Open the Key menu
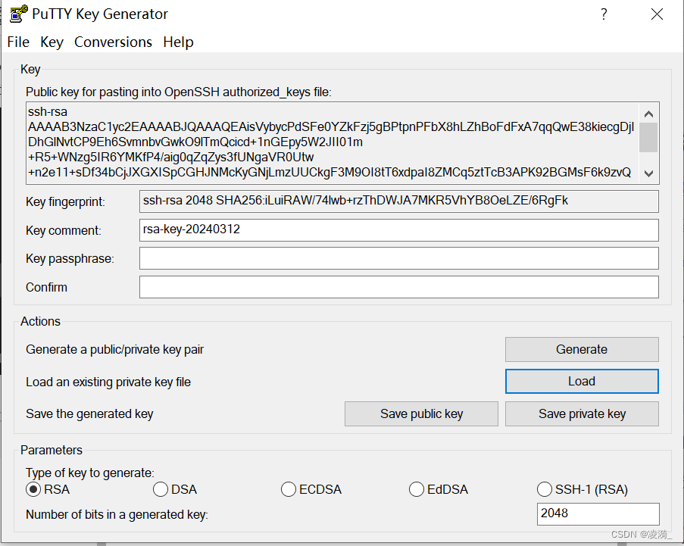The height and width of the screenshot is (546, 684). [52, 42]
